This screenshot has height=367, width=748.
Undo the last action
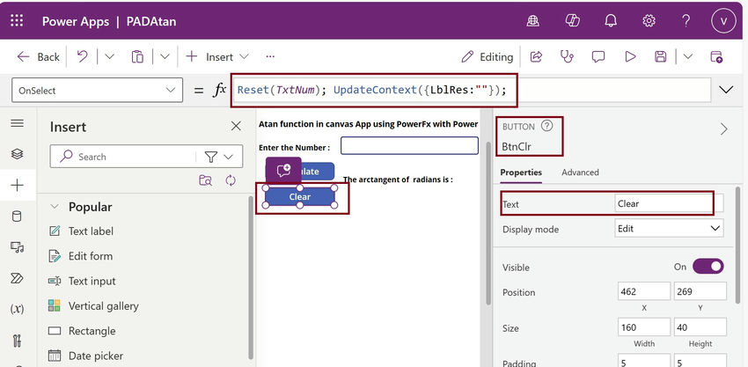[x=82, y=57]
